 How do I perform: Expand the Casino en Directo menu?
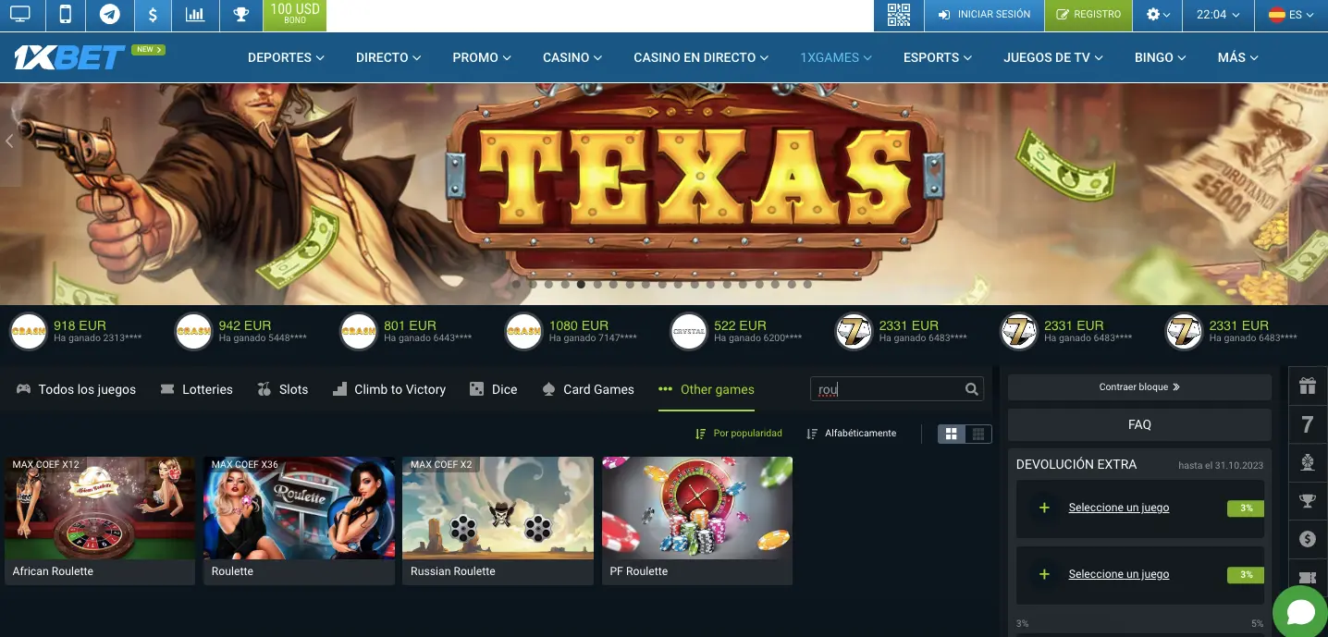(701, 57)
